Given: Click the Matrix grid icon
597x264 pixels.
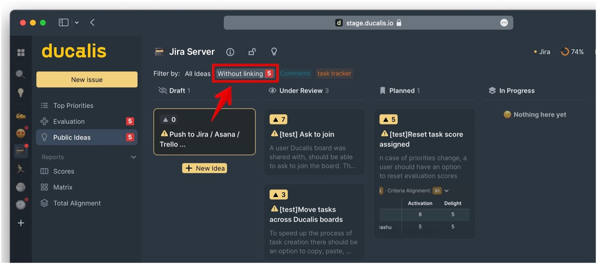Looking at the screenshot, I should tap(44, 187).
